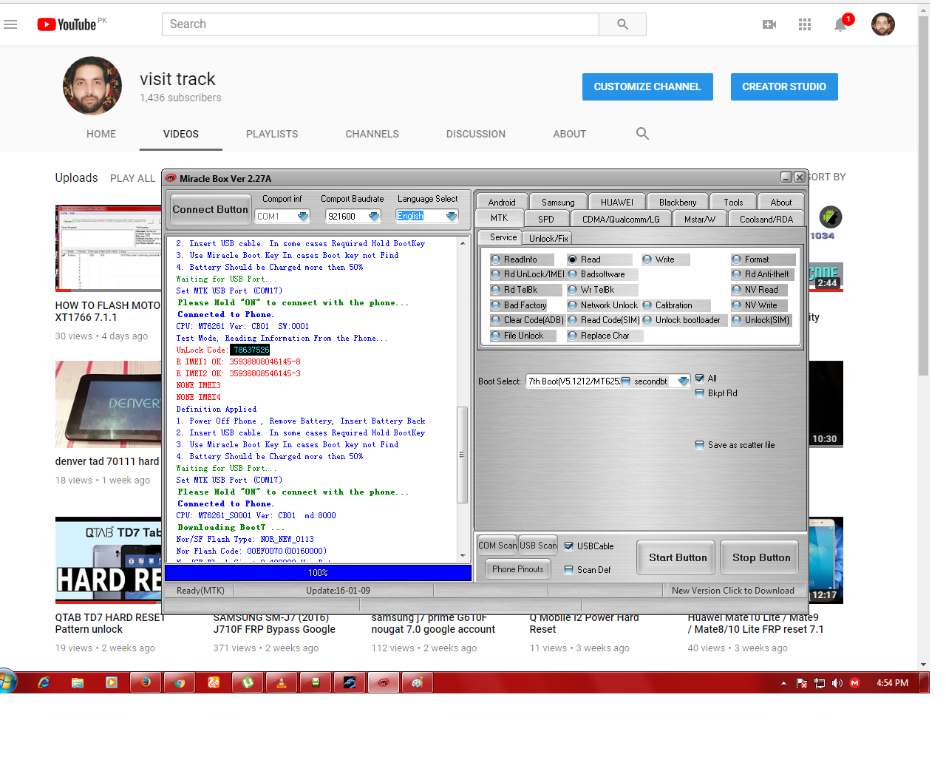Viewport: 946px width, 757px height.
Task: Select the Network Unlock option
Action: coord(572,305)
